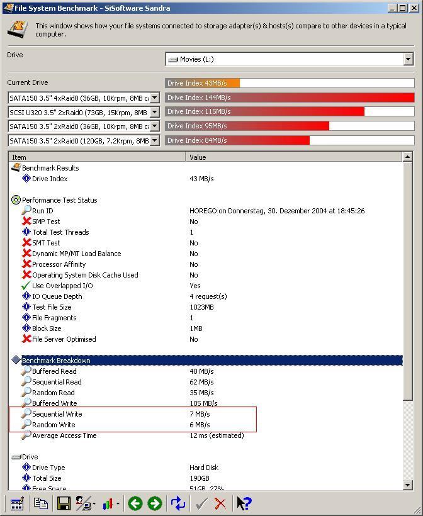Viewport: 423px width, 516px height.
Task: Click the blue diamond icon beside Drive Index item
Action: (x=26, y=178)
